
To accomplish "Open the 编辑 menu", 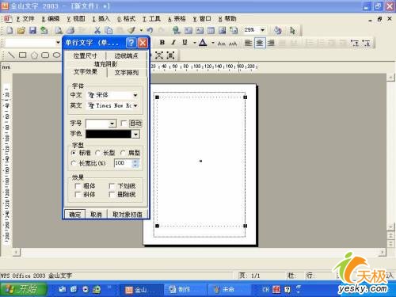I will click(x=51, y=19).
